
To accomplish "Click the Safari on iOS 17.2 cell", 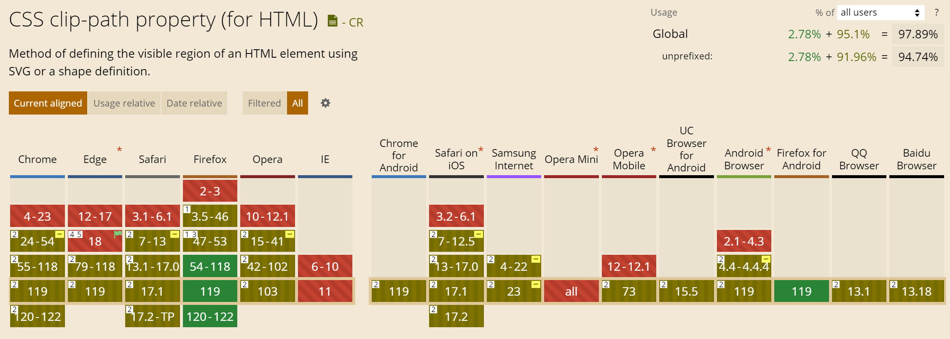I will [x=456, y=316].
